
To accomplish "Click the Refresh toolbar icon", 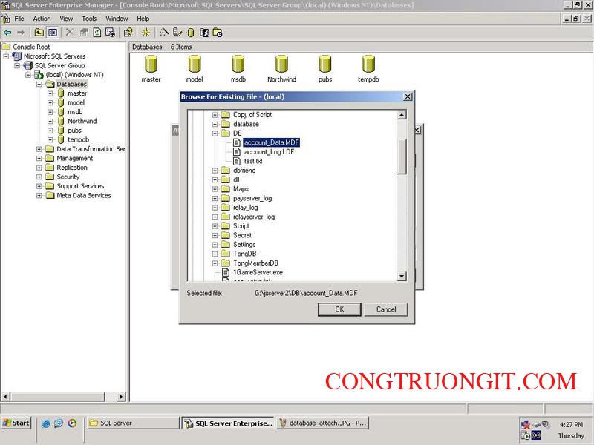I will (x=97, y=33).
